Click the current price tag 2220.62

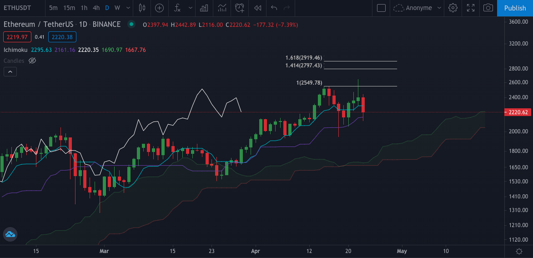click(518, 112)
